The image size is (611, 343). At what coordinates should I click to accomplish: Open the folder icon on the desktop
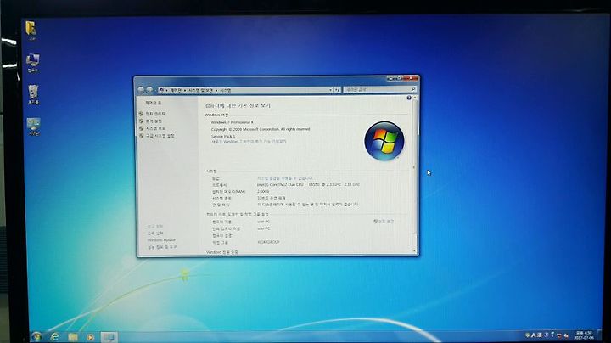click(31, 30)
